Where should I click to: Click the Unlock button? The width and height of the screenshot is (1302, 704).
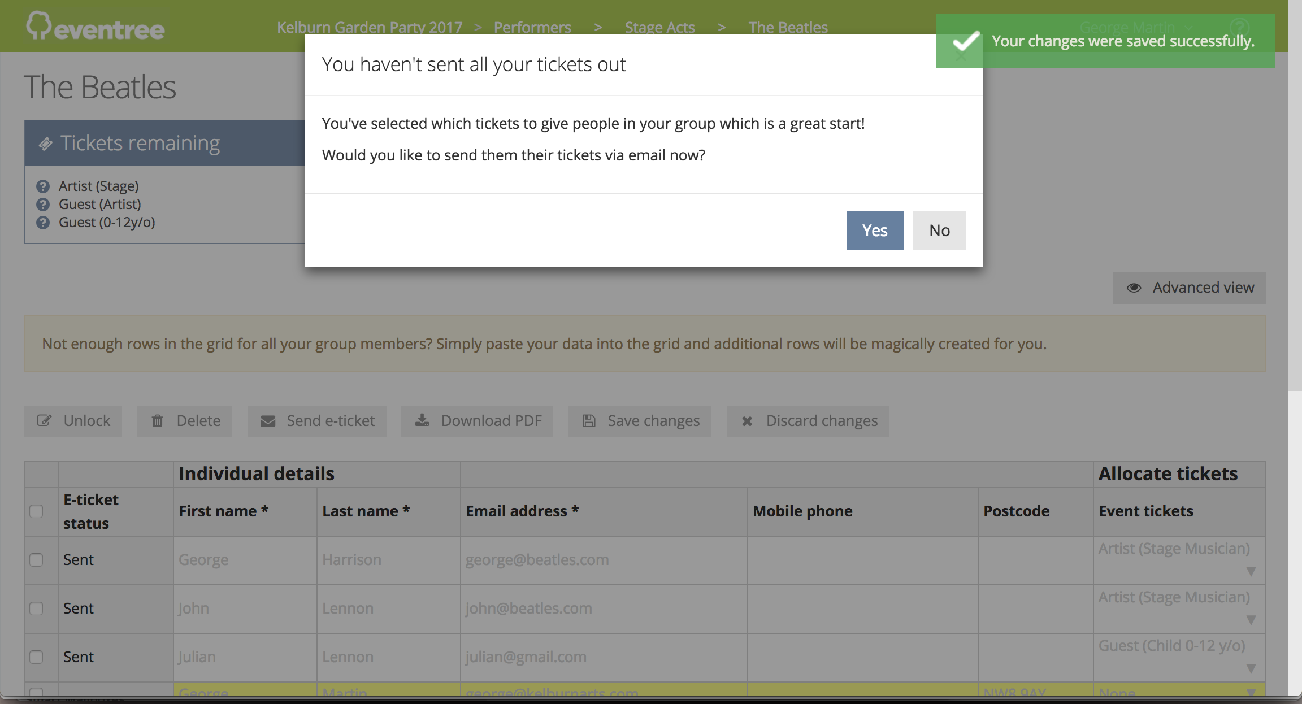pyautogui.click(x=73, y=421)
